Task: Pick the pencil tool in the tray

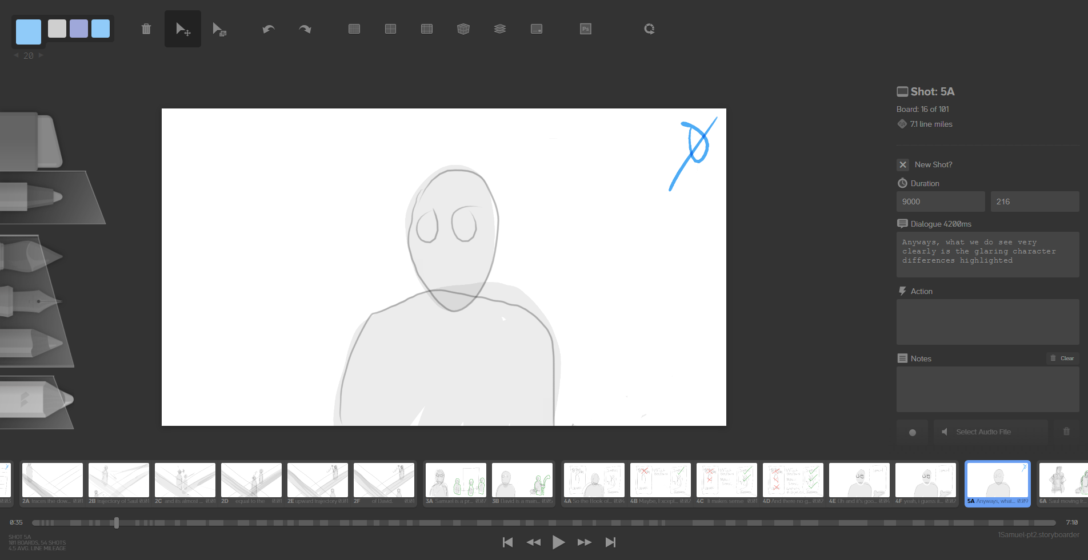Action: 31,343
